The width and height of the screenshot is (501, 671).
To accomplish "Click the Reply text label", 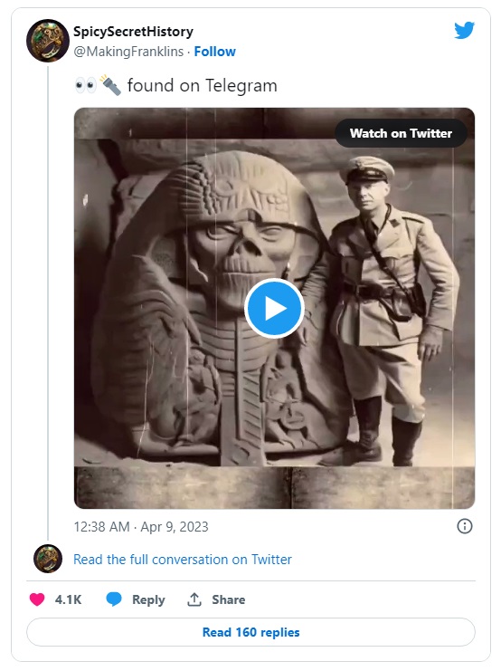I will pos(148,599).
